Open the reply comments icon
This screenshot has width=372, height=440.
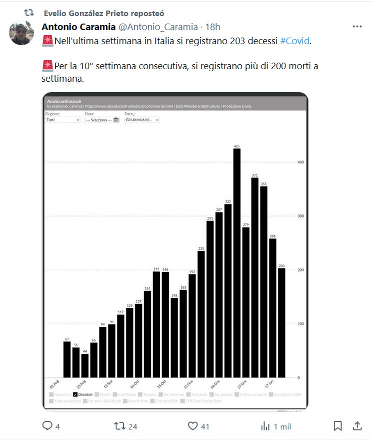[47, 426]
